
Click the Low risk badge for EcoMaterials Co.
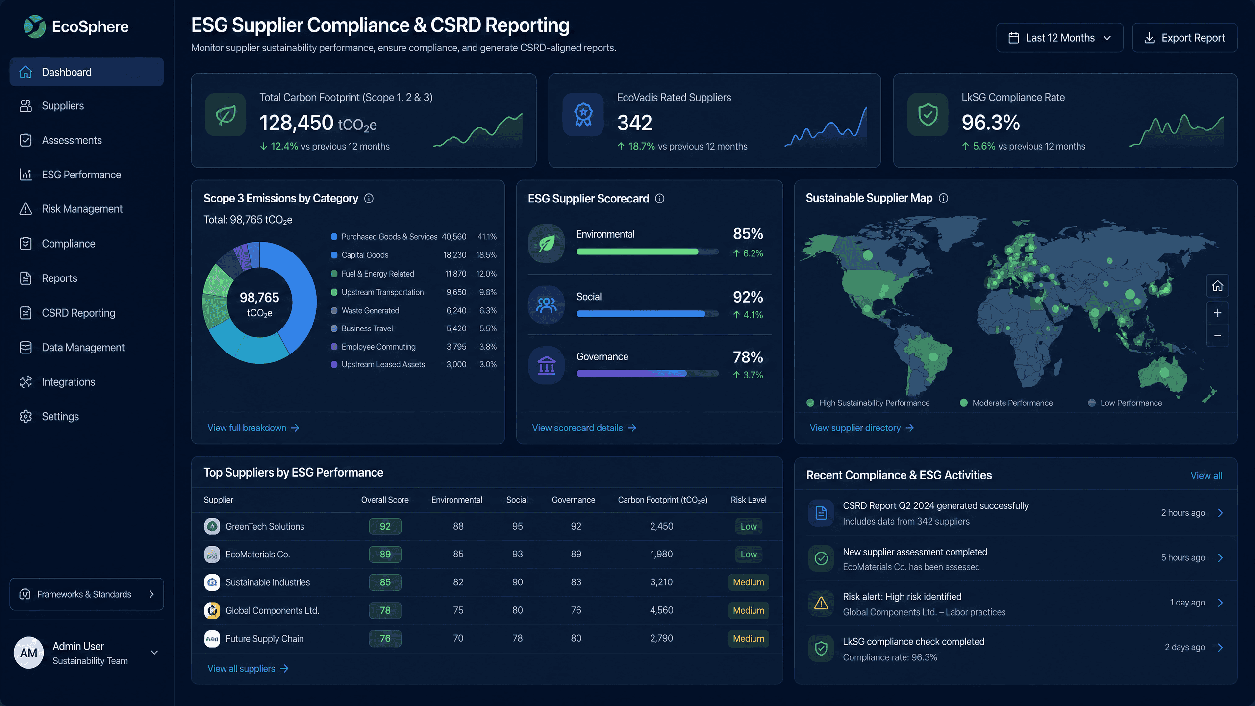(x=749, y=555)
